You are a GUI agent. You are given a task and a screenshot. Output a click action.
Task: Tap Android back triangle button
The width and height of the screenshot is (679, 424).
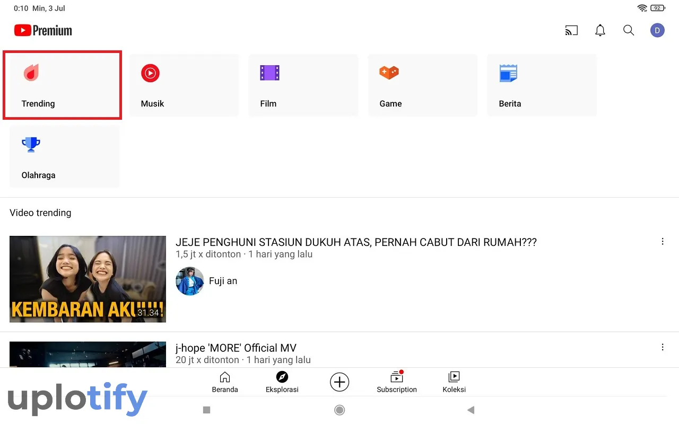click(x=471, y=410)
